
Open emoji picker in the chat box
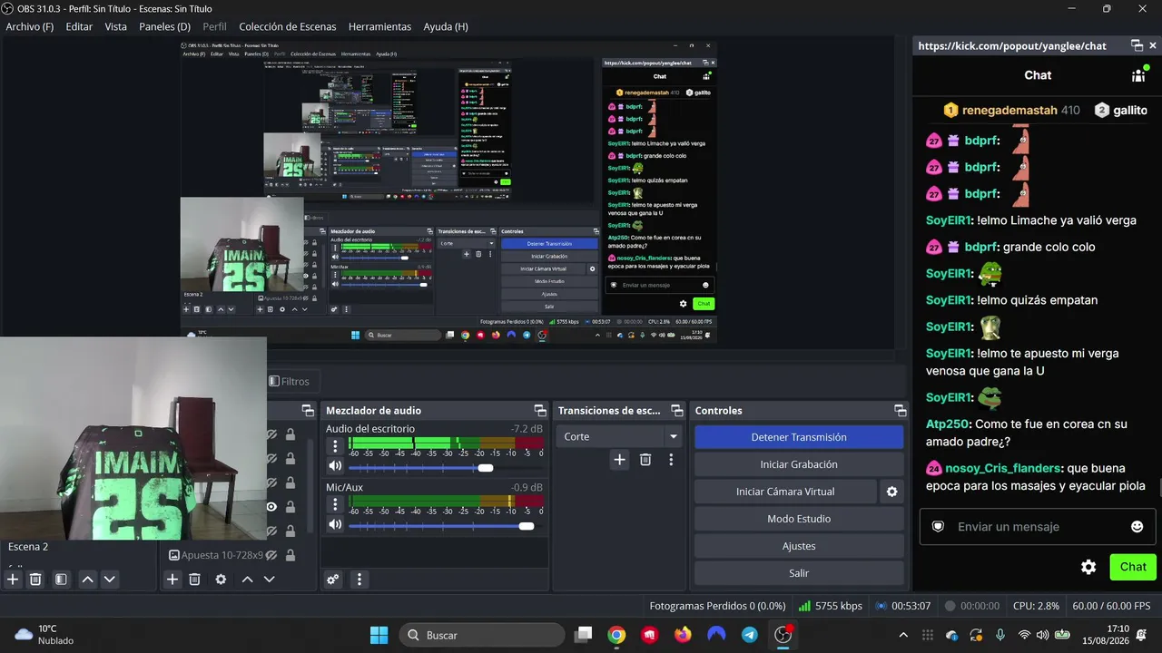1137,526
